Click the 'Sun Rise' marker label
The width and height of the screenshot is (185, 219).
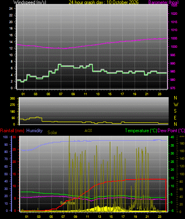67,203
